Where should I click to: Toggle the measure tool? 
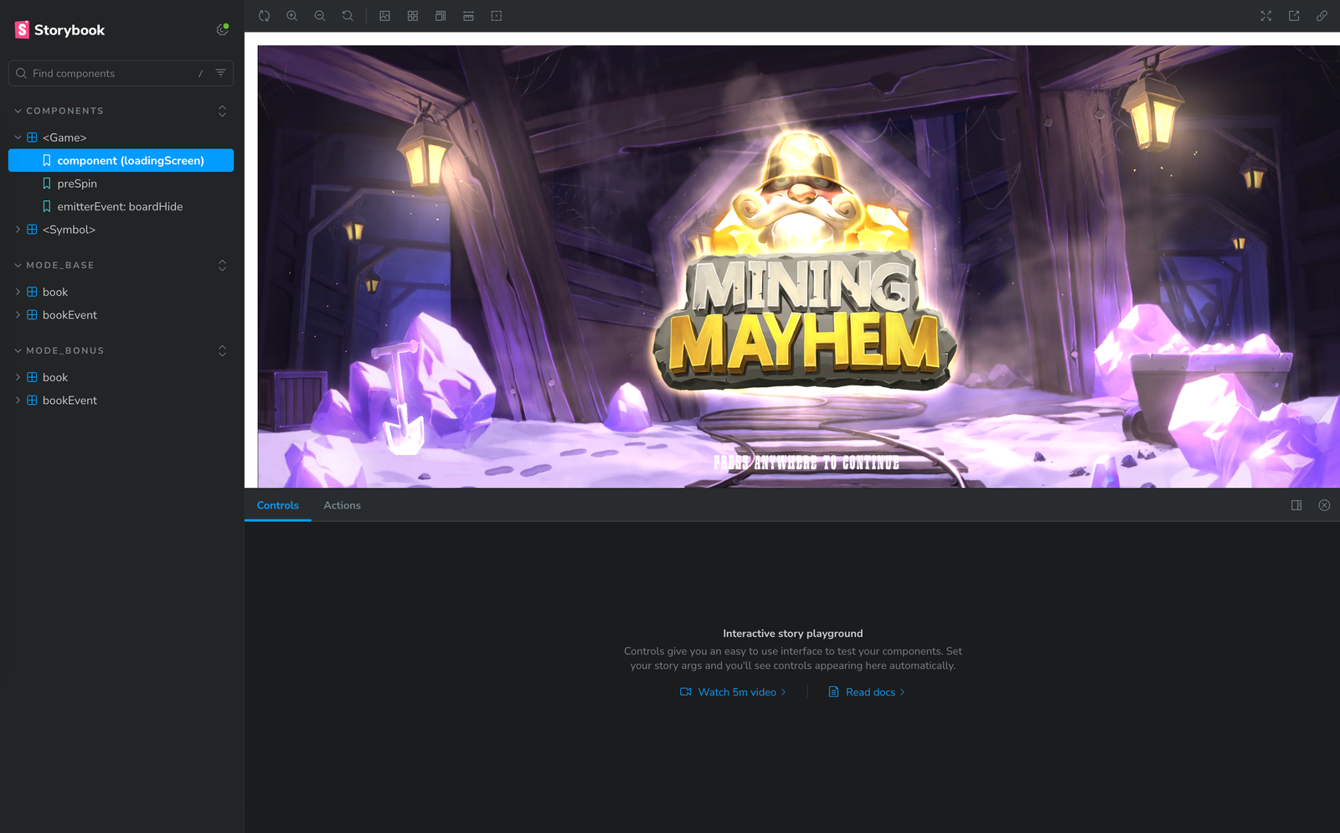click(x=469, y=16)
